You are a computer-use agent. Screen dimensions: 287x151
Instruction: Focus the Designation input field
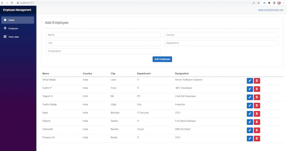(103, 51)
